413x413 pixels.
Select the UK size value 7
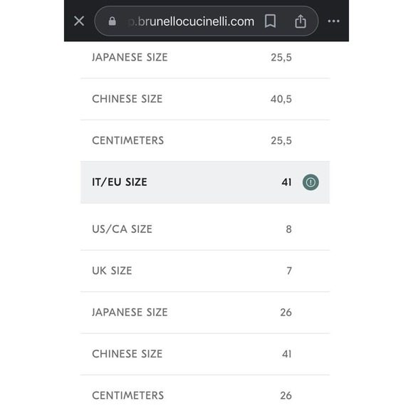point(289,271)
